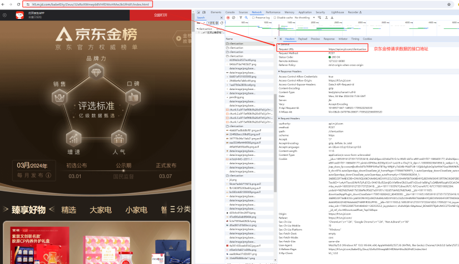Enable the Disable cache checkbox
Viewport: 459px width, 264px height.
[x=275, y=18]
